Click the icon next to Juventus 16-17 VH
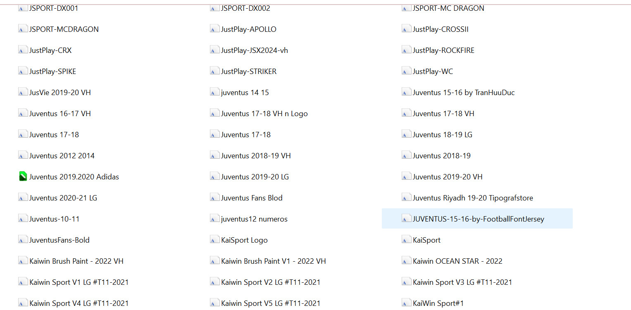 [x=23, y=113]
